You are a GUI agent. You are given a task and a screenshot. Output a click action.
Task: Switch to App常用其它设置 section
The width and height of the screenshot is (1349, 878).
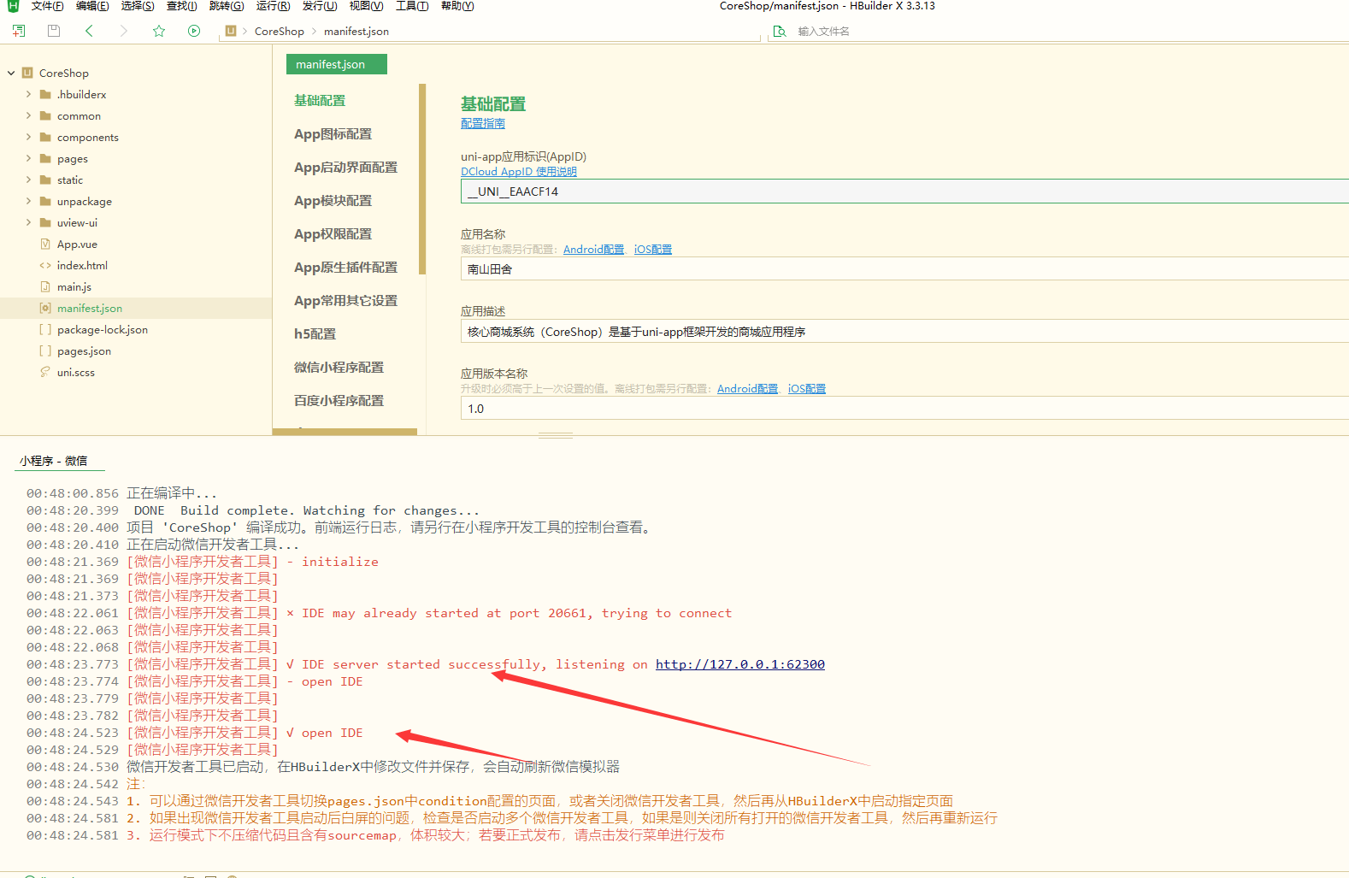click(x=345, y=301)
